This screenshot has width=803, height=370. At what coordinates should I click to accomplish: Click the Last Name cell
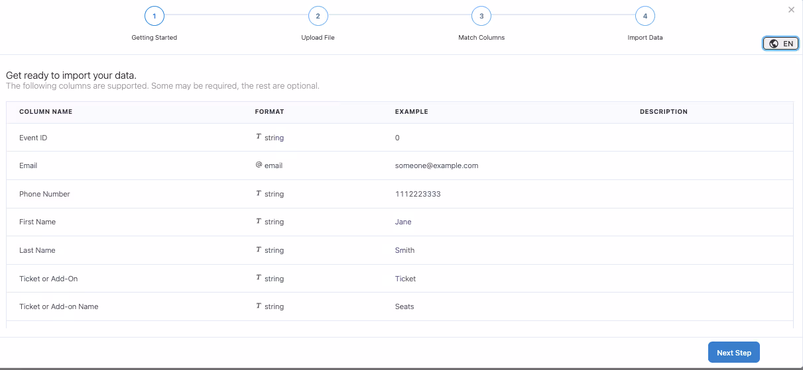[x=37, y=250]
